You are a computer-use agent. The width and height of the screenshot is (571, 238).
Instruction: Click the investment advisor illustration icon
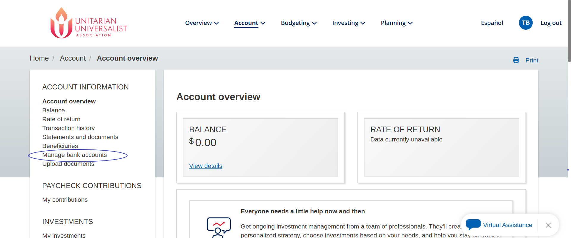coord(219,227)
